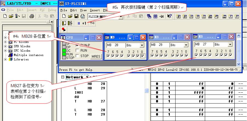Select Single Scan mode icon
The image size is (247, 121).
pos(64,23)
